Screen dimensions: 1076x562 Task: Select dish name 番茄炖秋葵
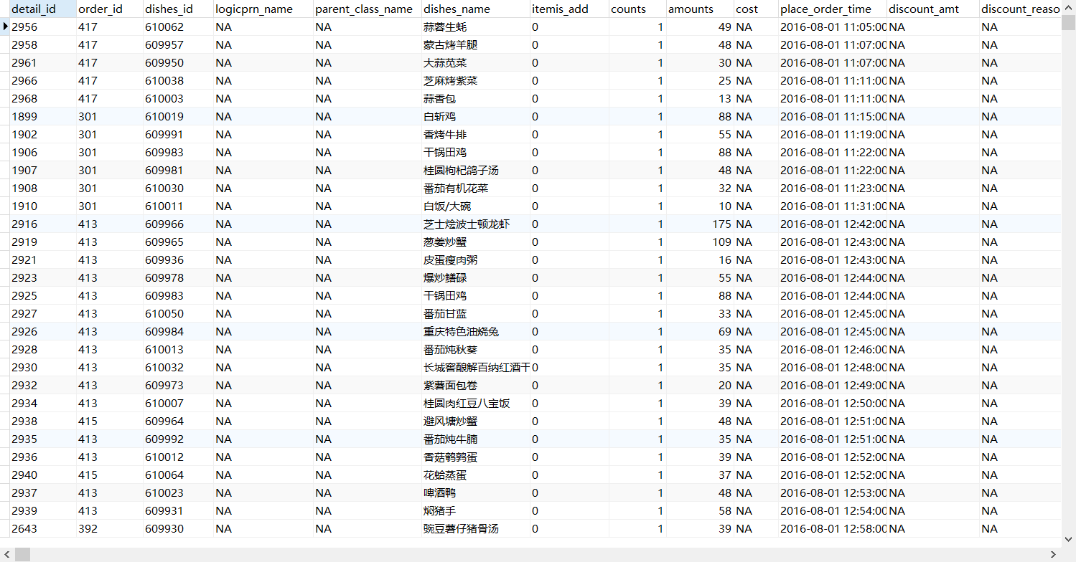coord(450,349)
